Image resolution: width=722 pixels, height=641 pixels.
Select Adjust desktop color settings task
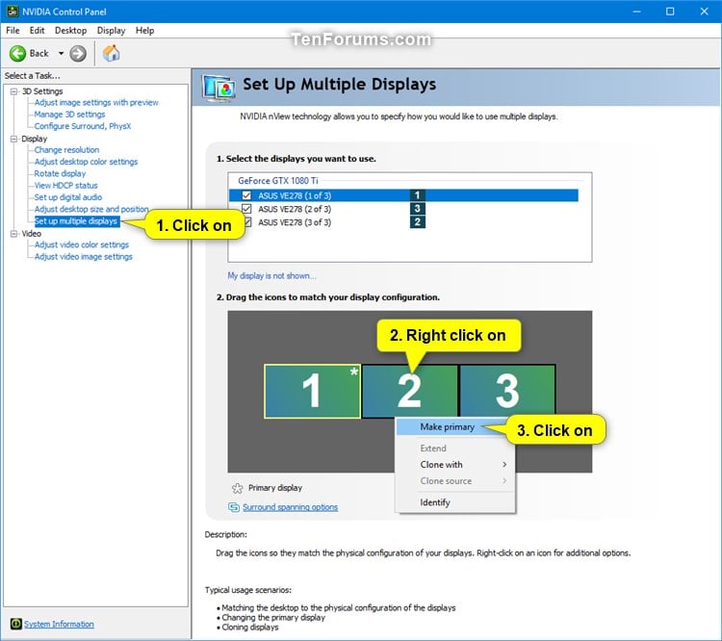86,162
